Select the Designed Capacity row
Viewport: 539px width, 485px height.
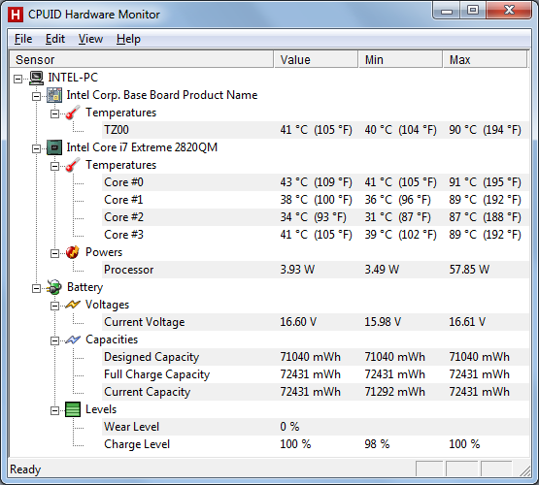coord(316,357)
